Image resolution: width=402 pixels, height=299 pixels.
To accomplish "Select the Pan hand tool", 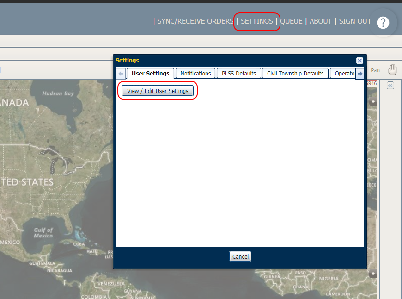I will 392,70.
